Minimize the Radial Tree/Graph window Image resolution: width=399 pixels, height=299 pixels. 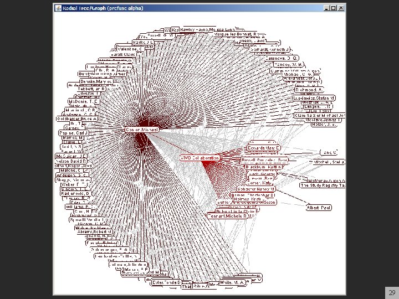click(326, 8)
